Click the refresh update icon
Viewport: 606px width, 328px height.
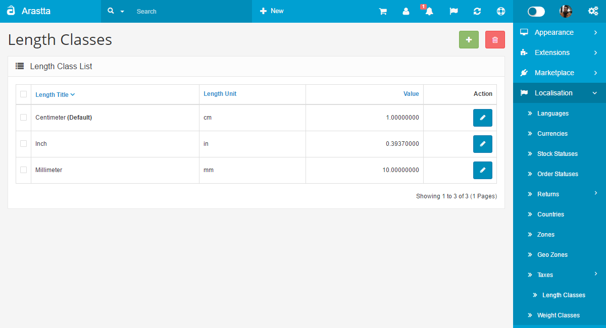point(477,11)
